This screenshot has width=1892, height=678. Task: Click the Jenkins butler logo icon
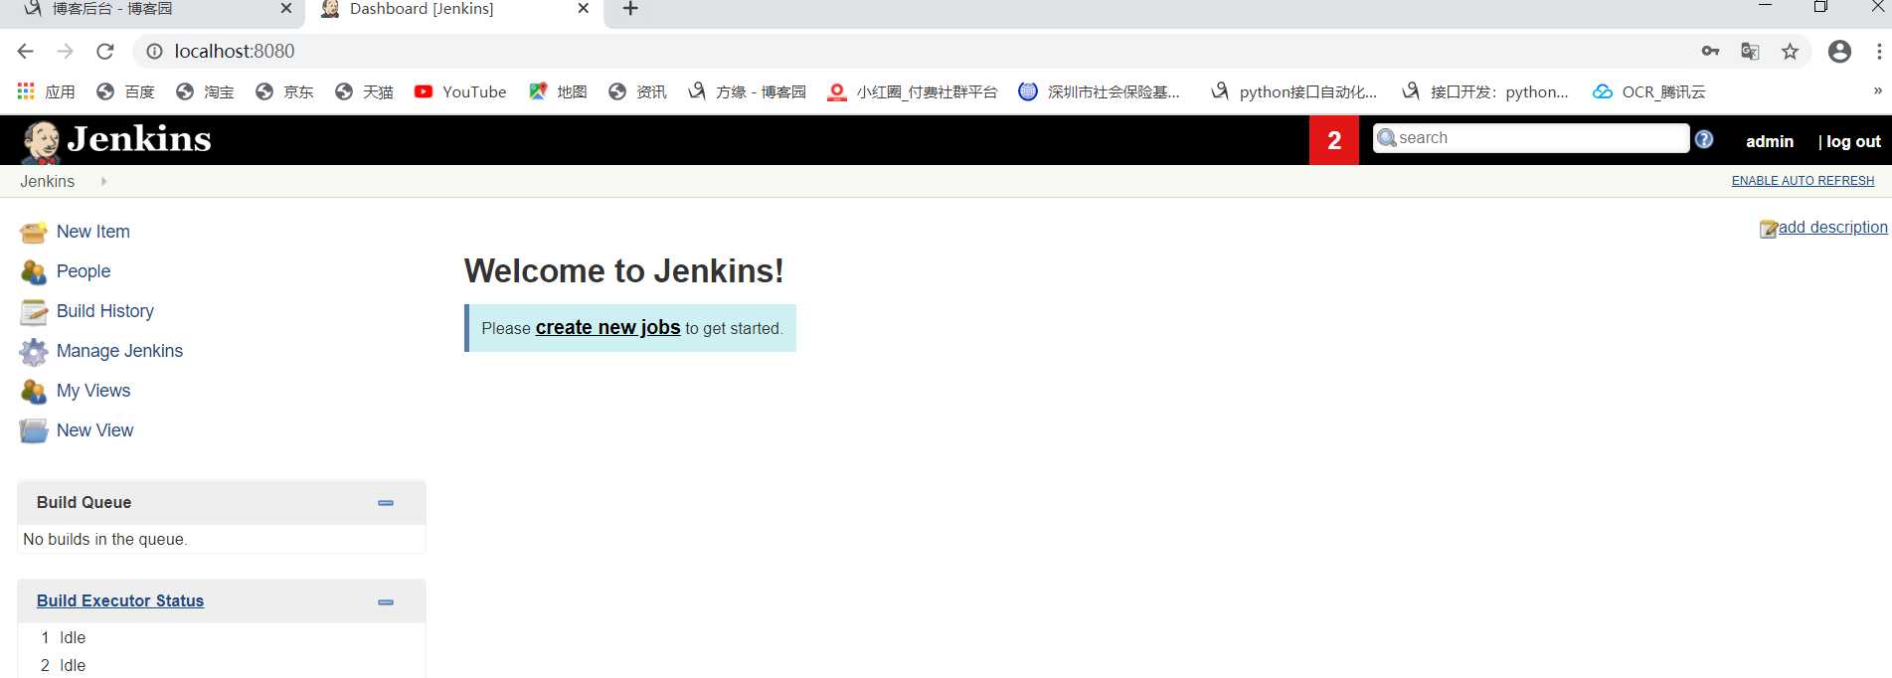point(41,141)
